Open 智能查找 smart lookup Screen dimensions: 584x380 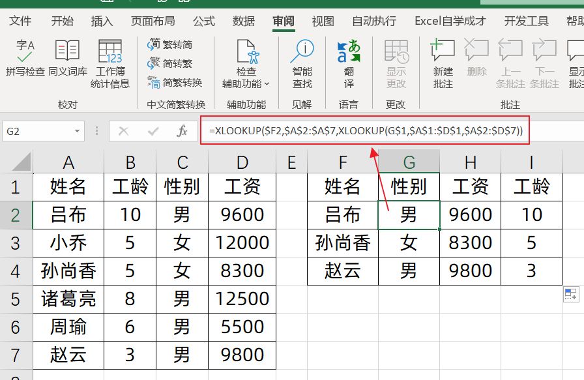(x=302, y=63)
